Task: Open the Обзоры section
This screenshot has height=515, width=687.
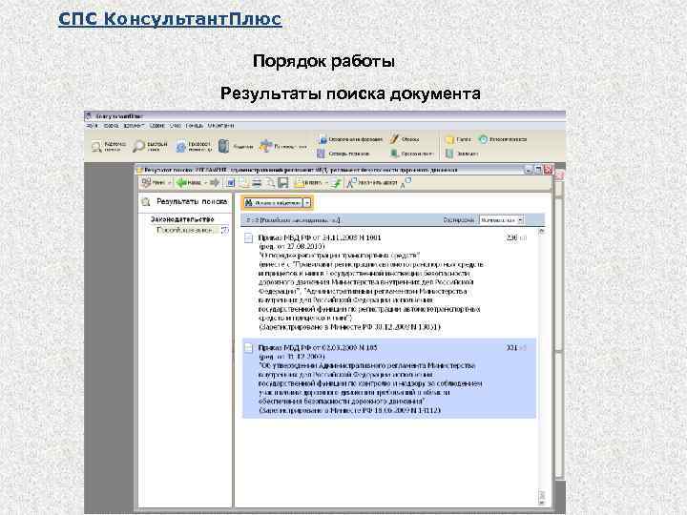Action: [405, 139]
